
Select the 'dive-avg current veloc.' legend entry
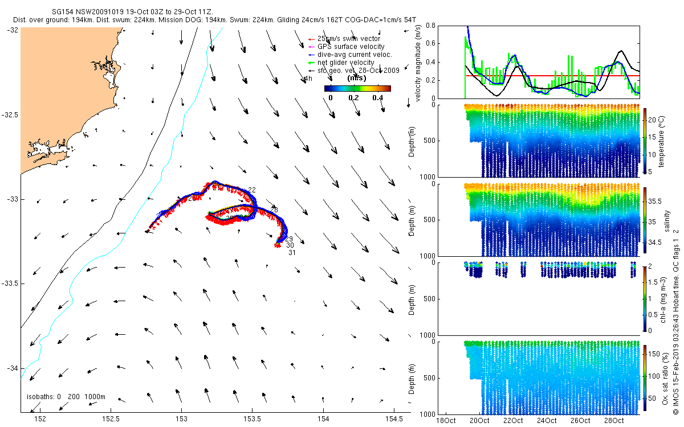(350, 55)
